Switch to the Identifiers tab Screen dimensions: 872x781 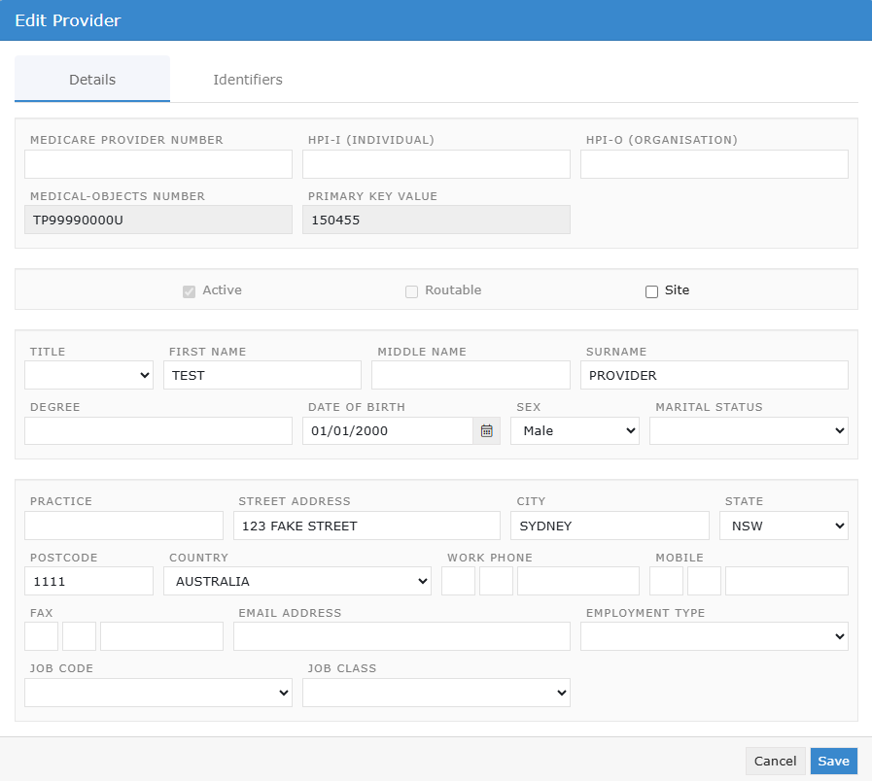pyautogui.click(x=248, y=80)
